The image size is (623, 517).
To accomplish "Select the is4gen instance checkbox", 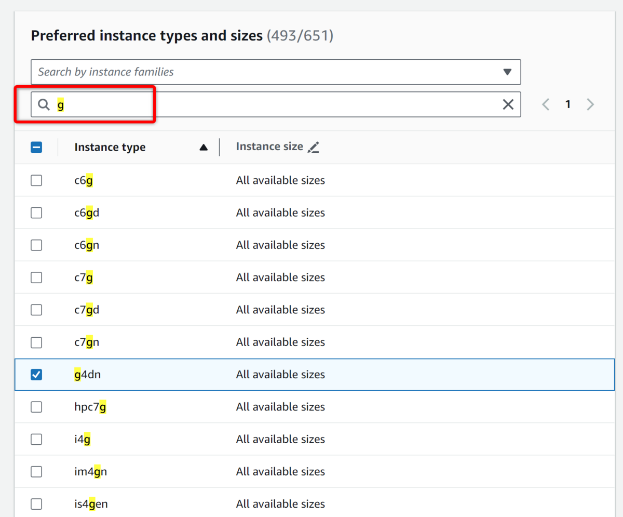I will 36,503.
